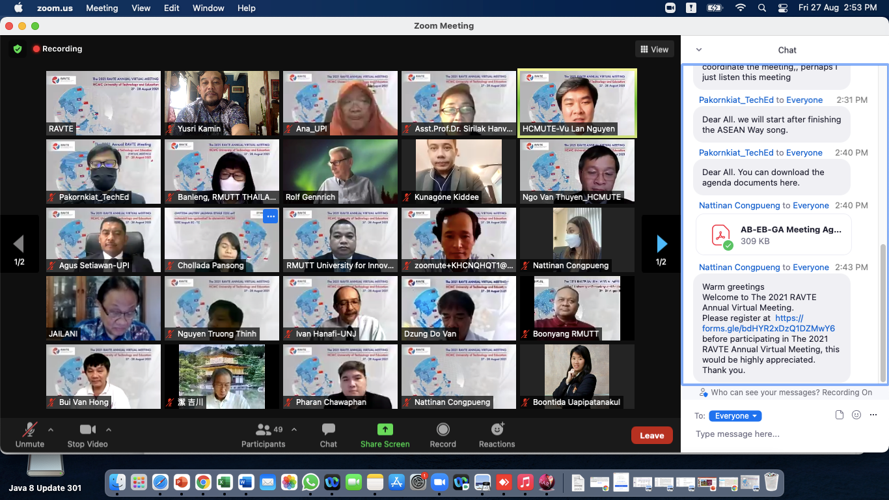Click the red Leave button
889x500 pixels.
click(x=651, y=436)
